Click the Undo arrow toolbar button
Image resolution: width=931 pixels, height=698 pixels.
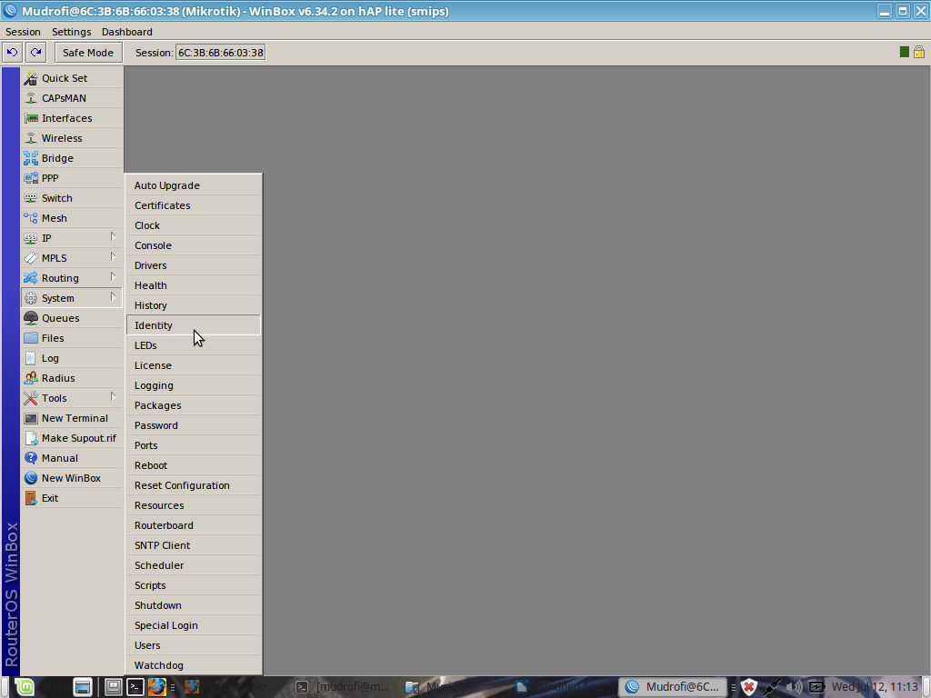tap(12, 52)
